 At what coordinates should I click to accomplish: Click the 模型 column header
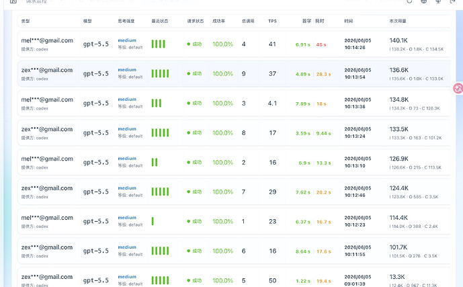click(x=87, y=22)
